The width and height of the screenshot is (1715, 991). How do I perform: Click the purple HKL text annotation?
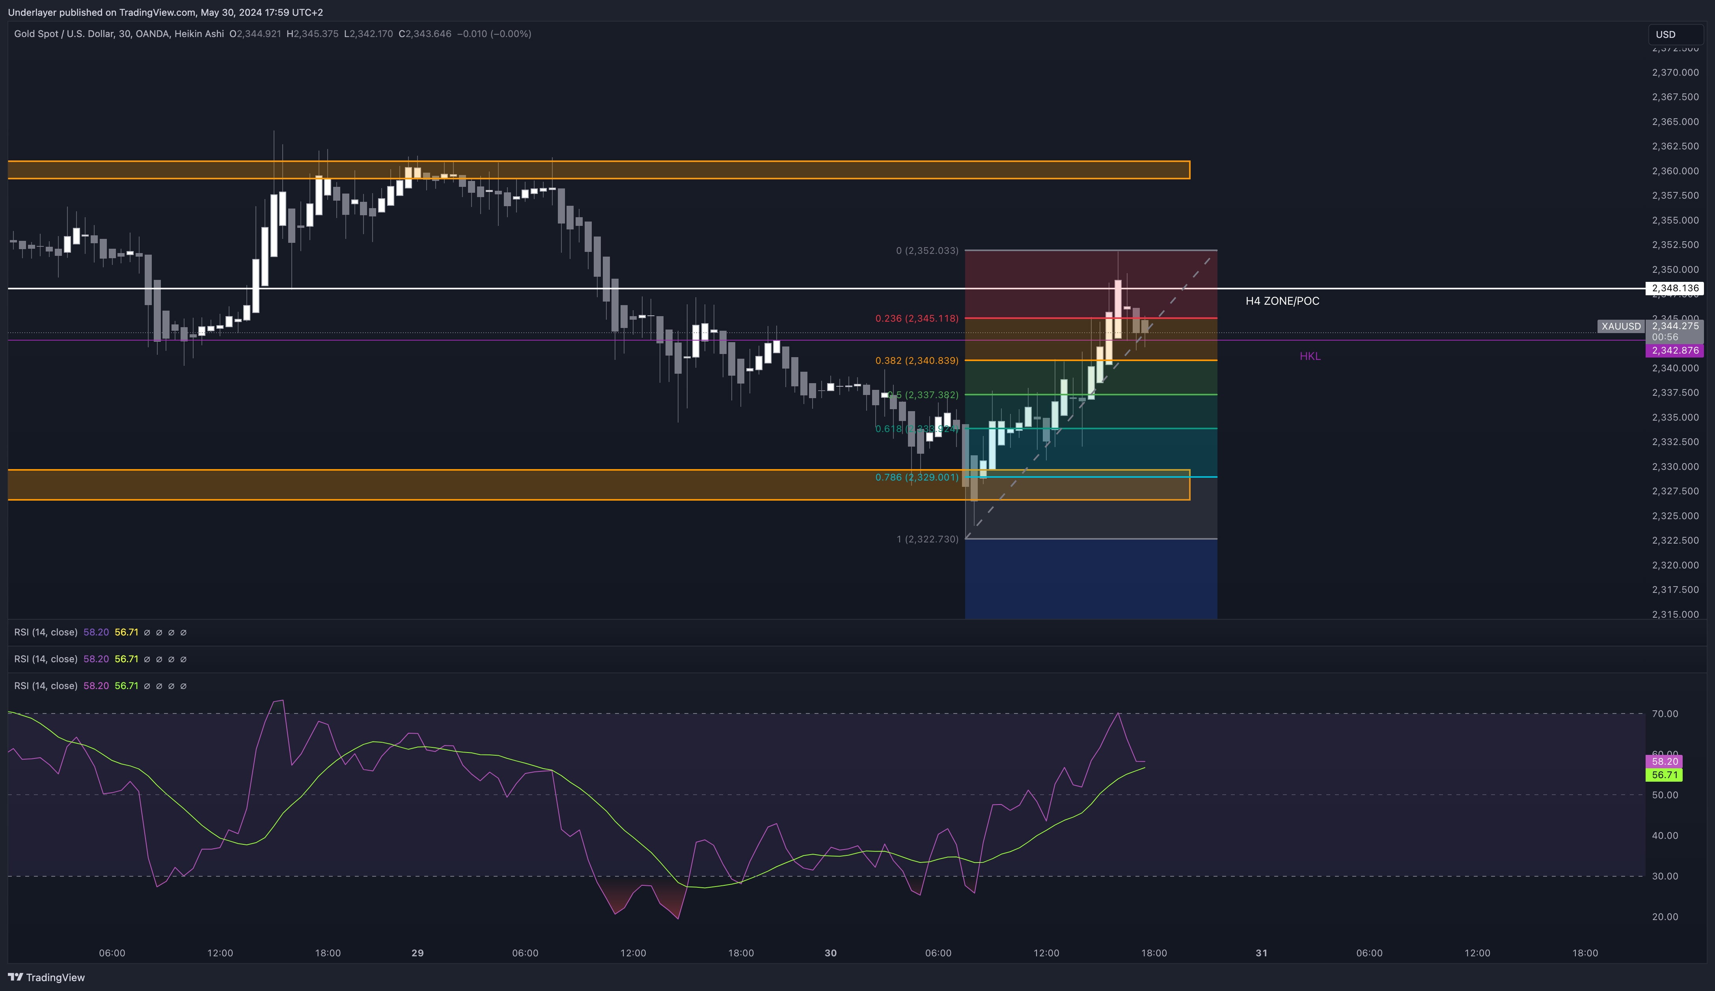[1310, 356]
